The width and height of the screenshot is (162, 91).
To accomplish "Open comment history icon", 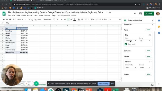I will (x=140, y=13).
